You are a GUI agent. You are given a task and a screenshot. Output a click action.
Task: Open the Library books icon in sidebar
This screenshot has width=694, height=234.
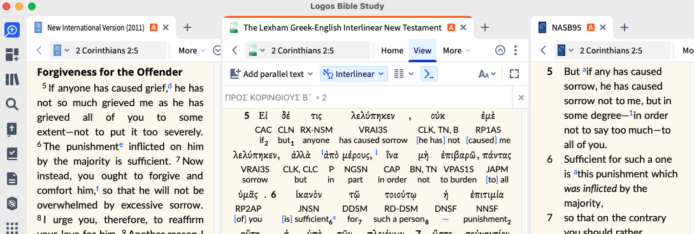[12, 79]
